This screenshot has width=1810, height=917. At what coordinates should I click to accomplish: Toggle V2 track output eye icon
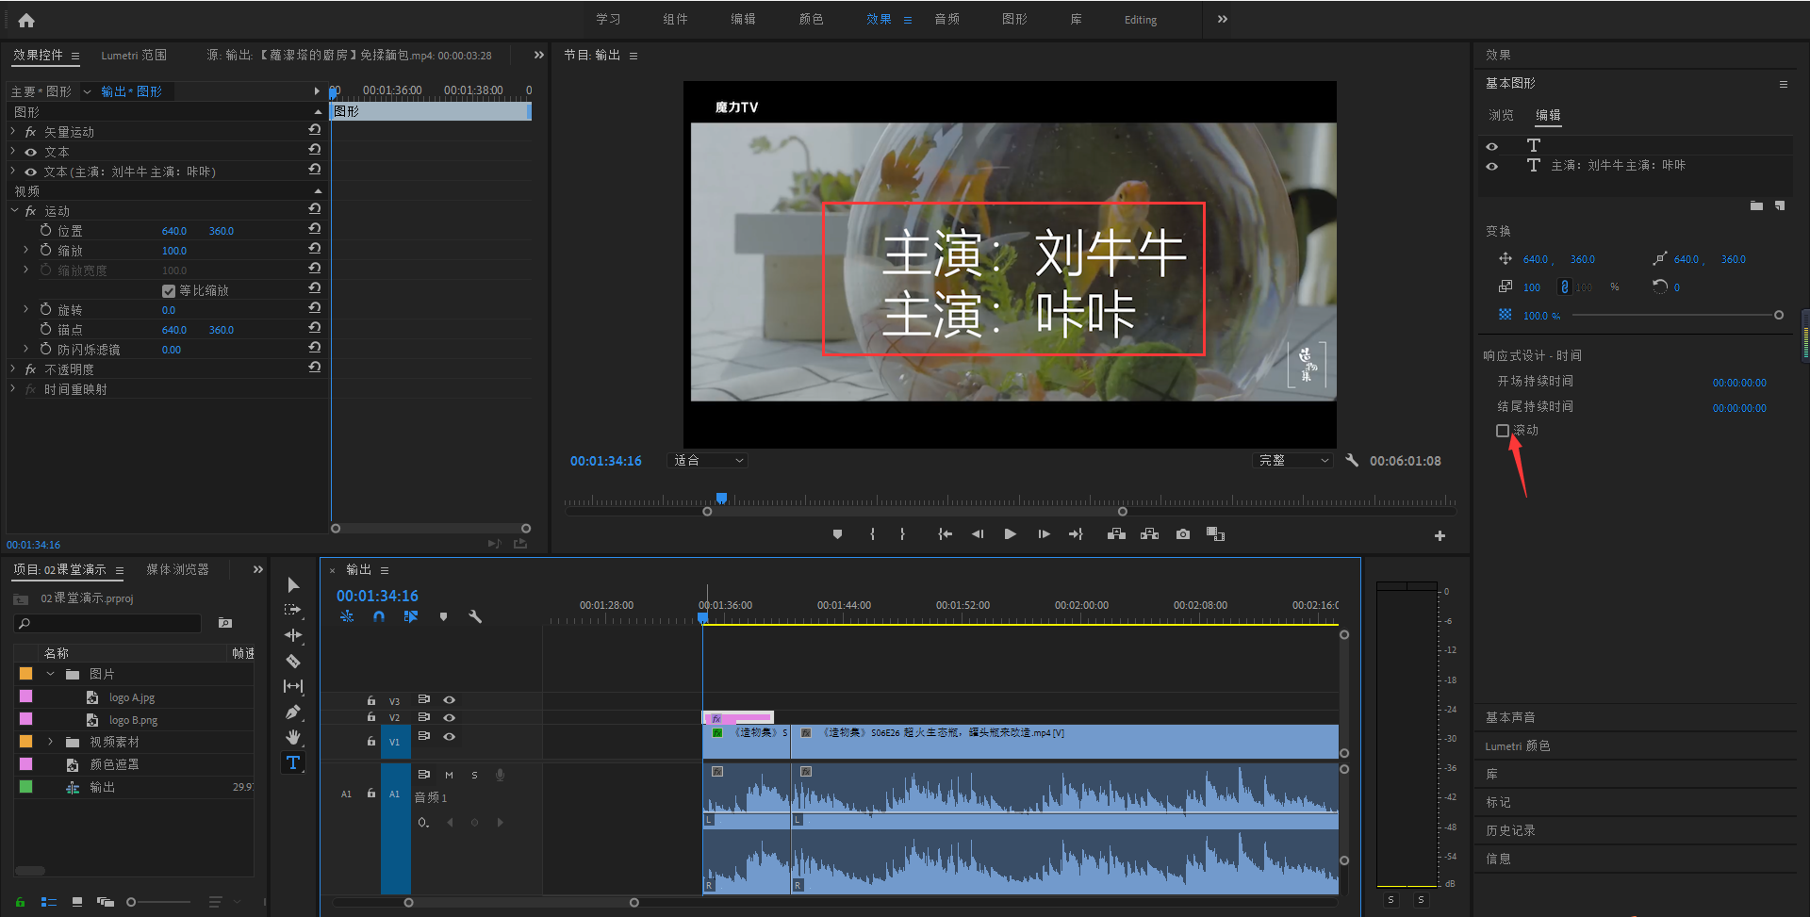pyautogui.click(x=450, y=717)
